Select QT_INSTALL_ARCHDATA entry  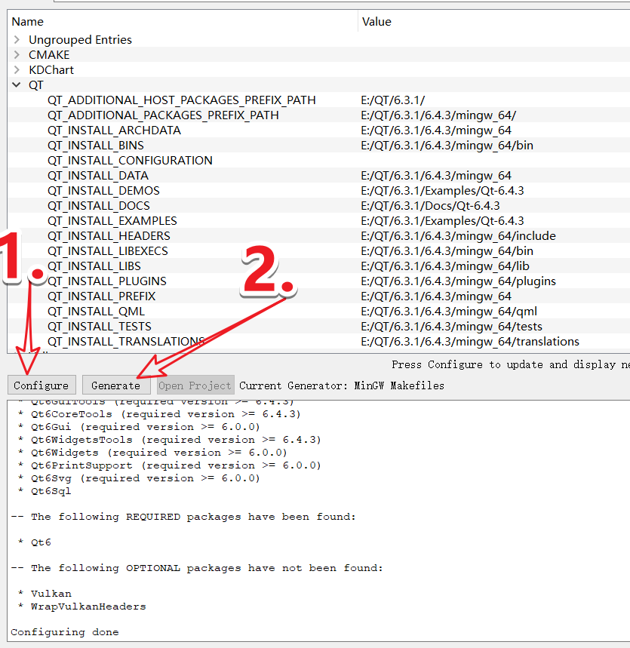coord(114,131)
